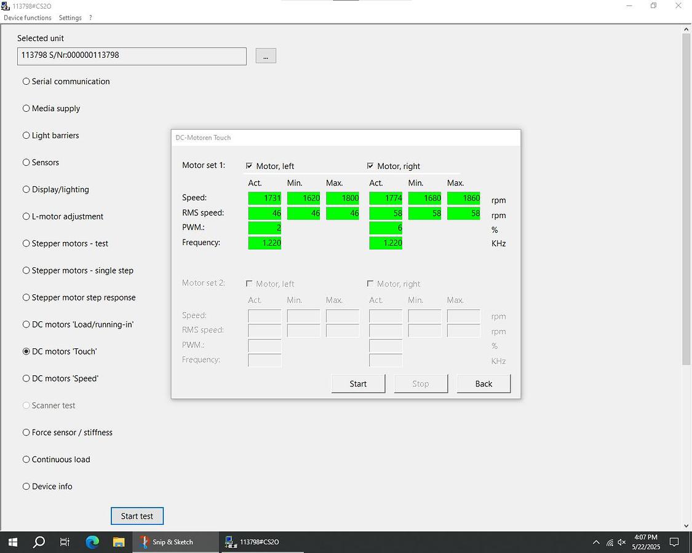This screenshot has width=692, height=553.
Task: Show hidden system tray icons chevron
Action: coord(595,543)
